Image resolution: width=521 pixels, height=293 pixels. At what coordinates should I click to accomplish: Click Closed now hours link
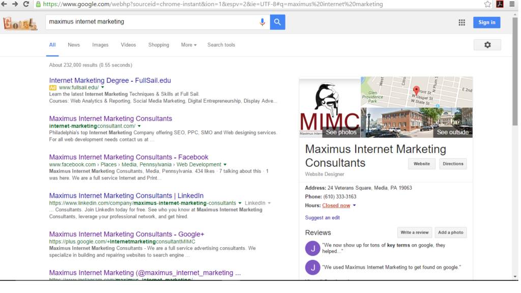click(336, 206)
